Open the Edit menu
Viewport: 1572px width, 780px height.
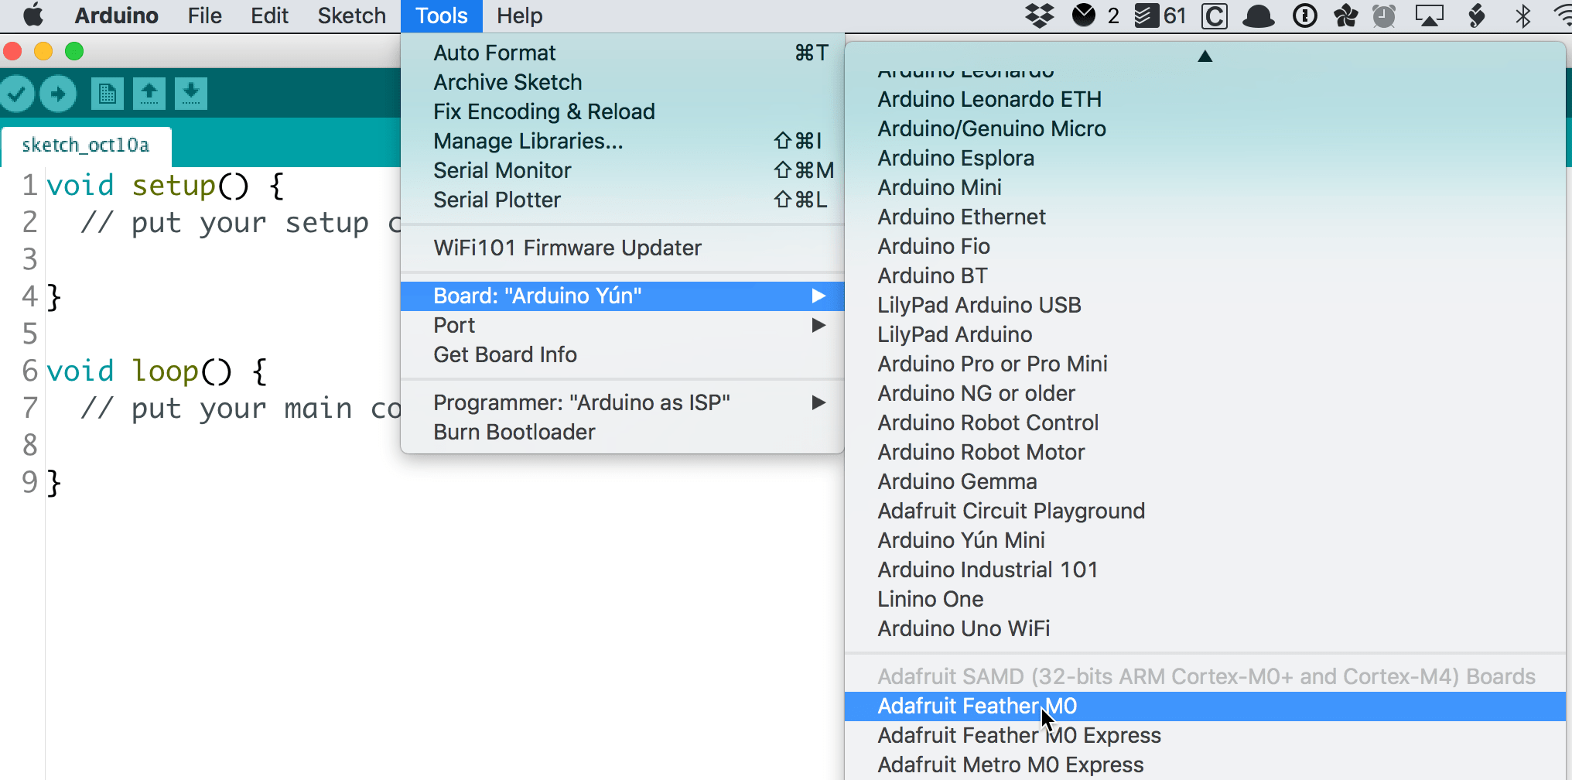tap(269, 15)
